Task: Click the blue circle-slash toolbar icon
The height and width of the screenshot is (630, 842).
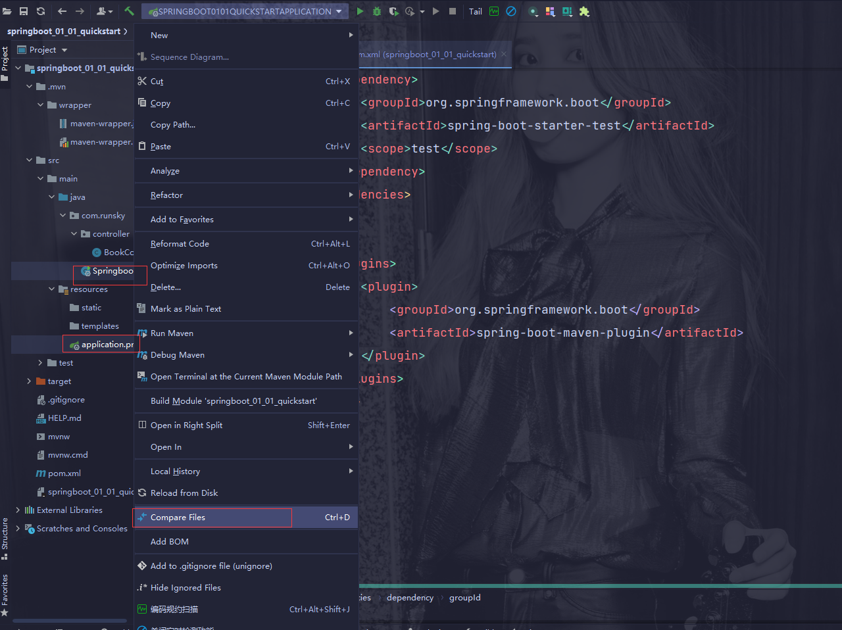Action: pos(511,11)
